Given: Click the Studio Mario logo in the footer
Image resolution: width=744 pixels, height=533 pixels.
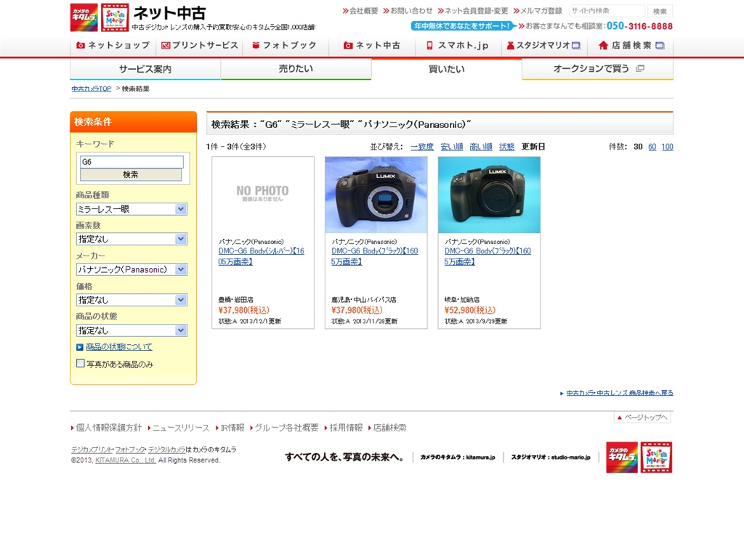Looking at the screenshot, I should tap(656, 457).
